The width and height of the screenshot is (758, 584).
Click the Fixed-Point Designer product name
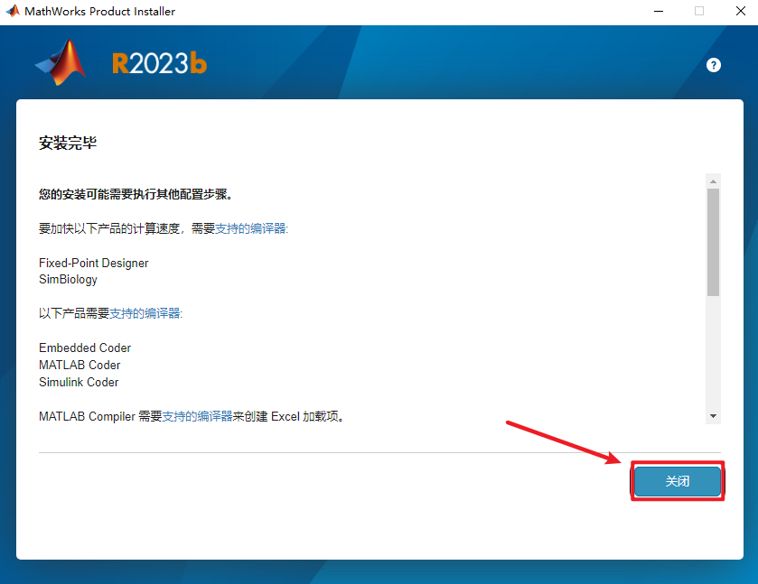click(93, 263)
